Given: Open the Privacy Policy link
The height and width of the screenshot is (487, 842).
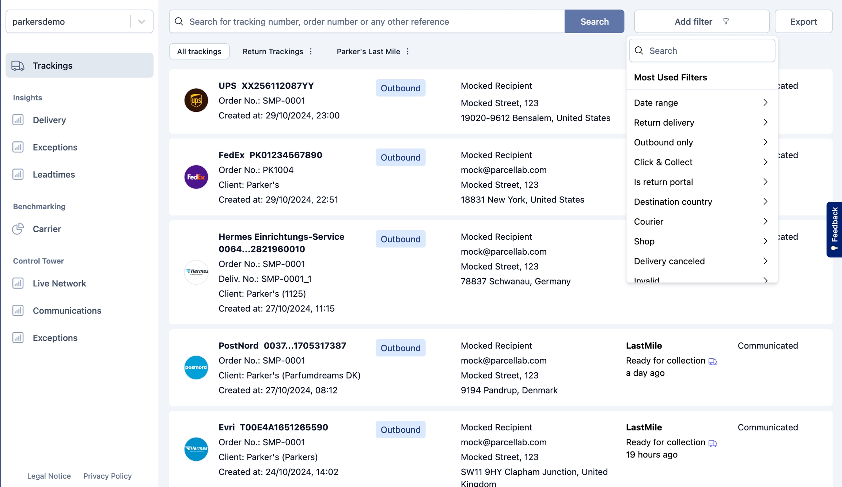Looking at the screenshot, I should coord(107,476).
